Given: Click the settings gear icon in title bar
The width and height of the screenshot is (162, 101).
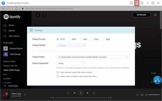Looking at the screenshot, I should [137, 3].
